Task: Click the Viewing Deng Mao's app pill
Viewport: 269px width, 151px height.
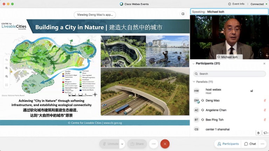Action: pyautogui.click(x=95, y=15)
